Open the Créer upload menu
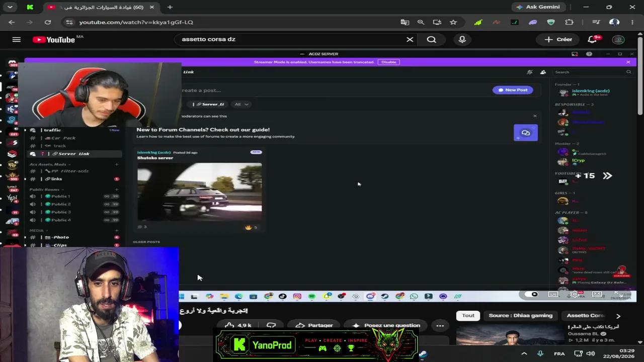Image resolution: width=644 pixels, height=362 pixels. [558, 39]
